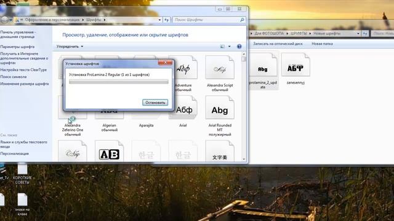The image size is (394, 221).
Task: Select Alexandra Zeferino One font label
Action: [73, 130]
